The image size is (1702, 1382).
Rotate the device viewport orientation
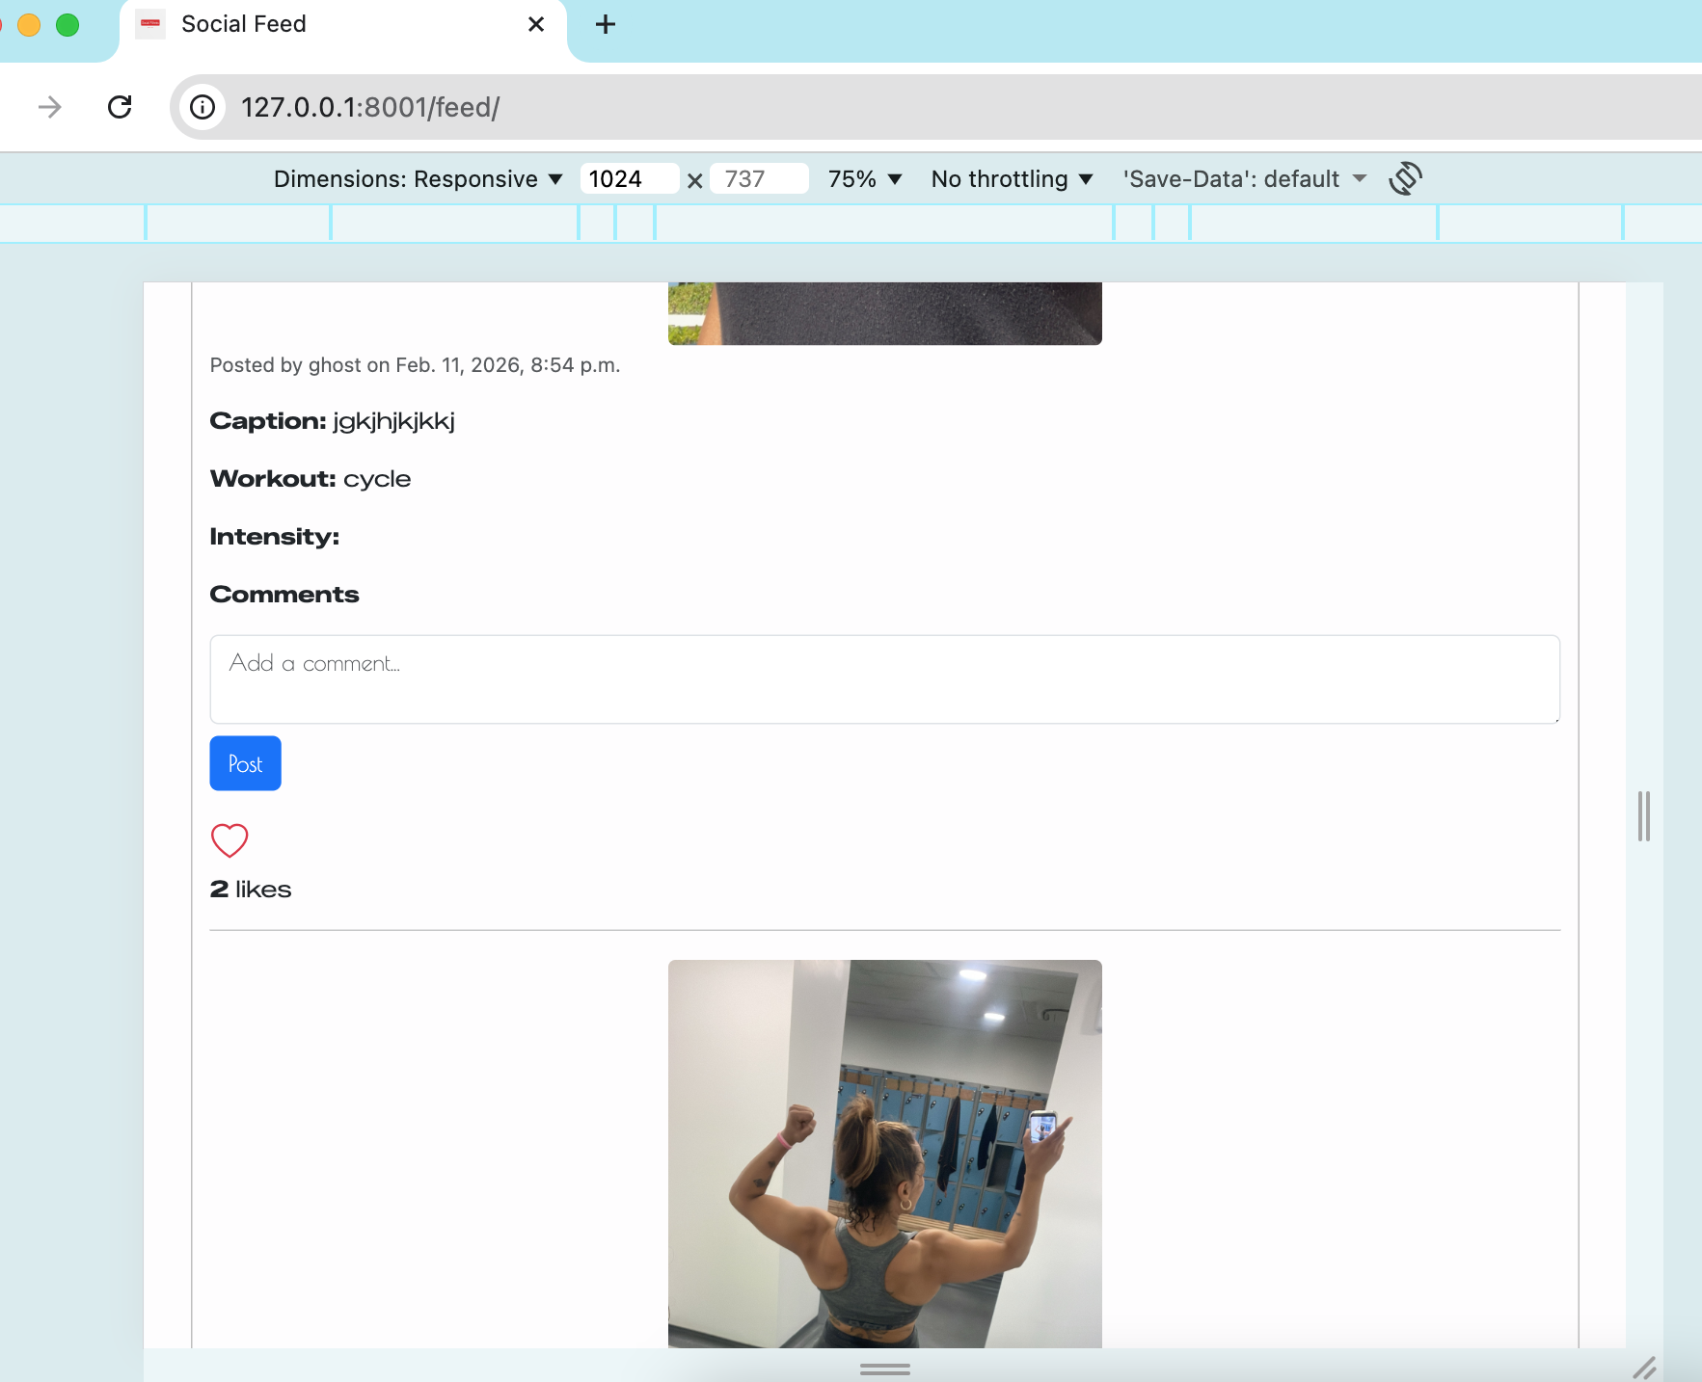(x=1406, y=178)
